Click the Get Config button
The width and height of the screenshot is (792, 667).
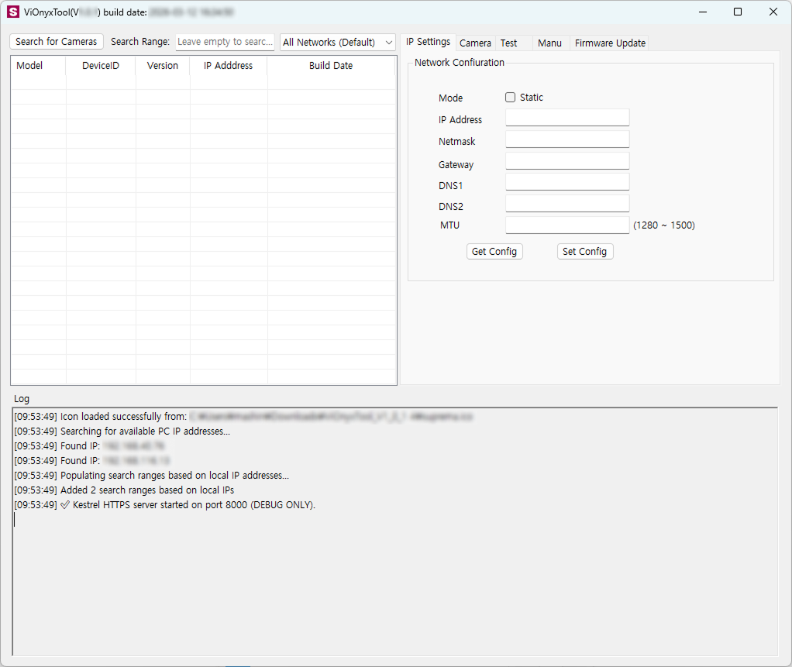tap(494, 252)
